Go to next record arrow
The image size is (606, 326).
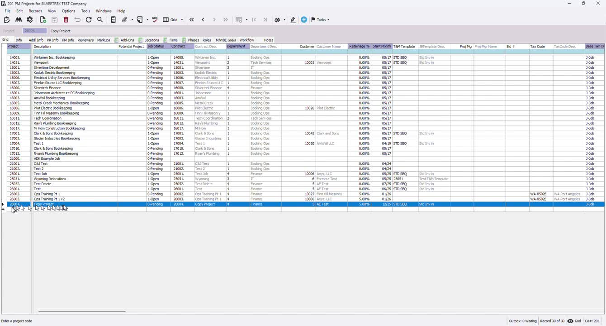pos(214,20)
